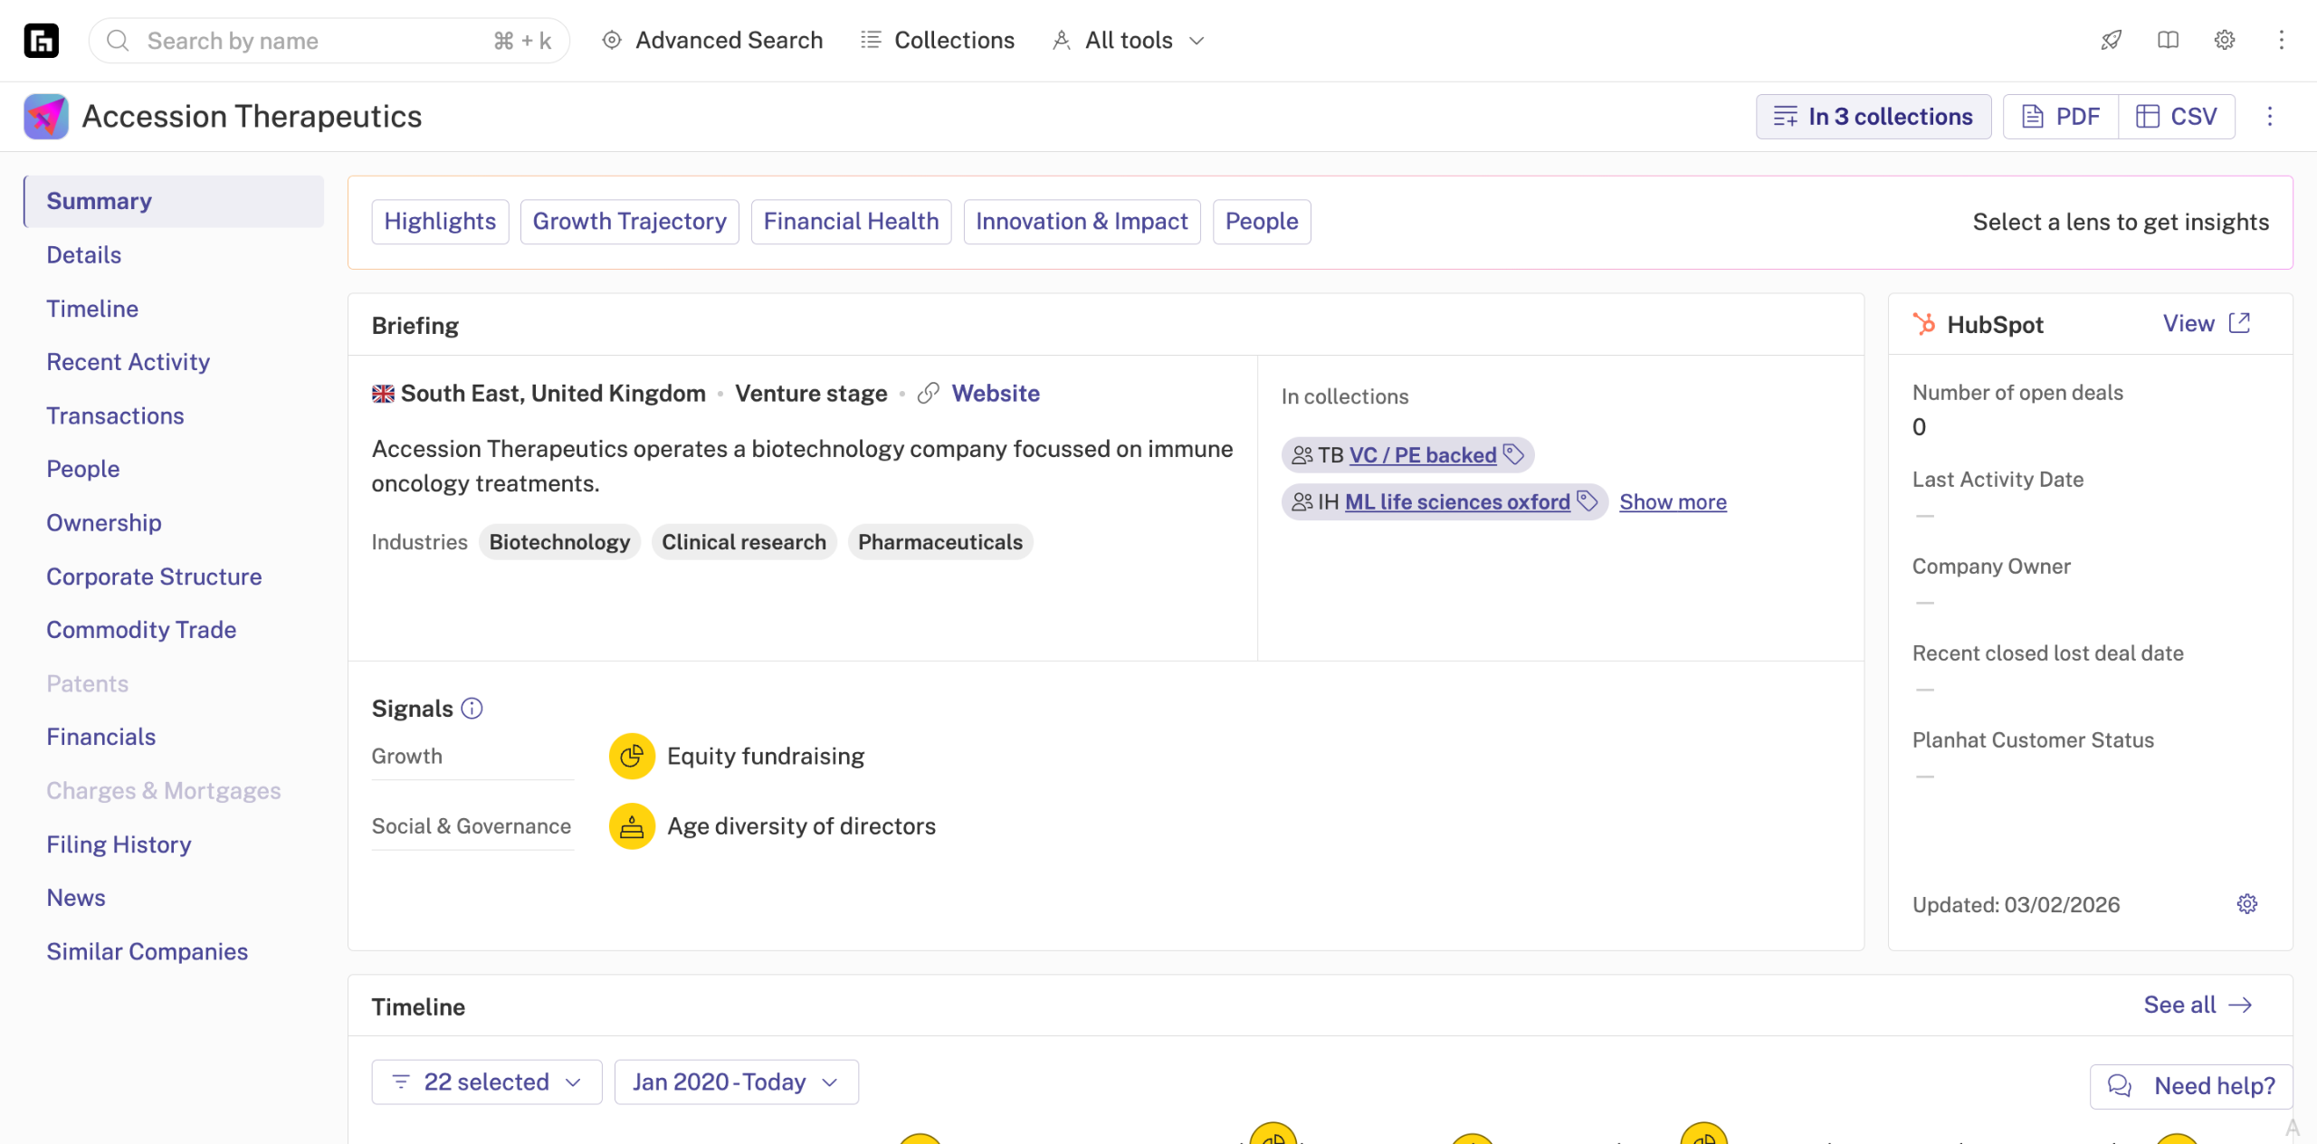Click the Signals info icon
The height and width of the screenshot is (1144, 2317).
tap(472, 708)
